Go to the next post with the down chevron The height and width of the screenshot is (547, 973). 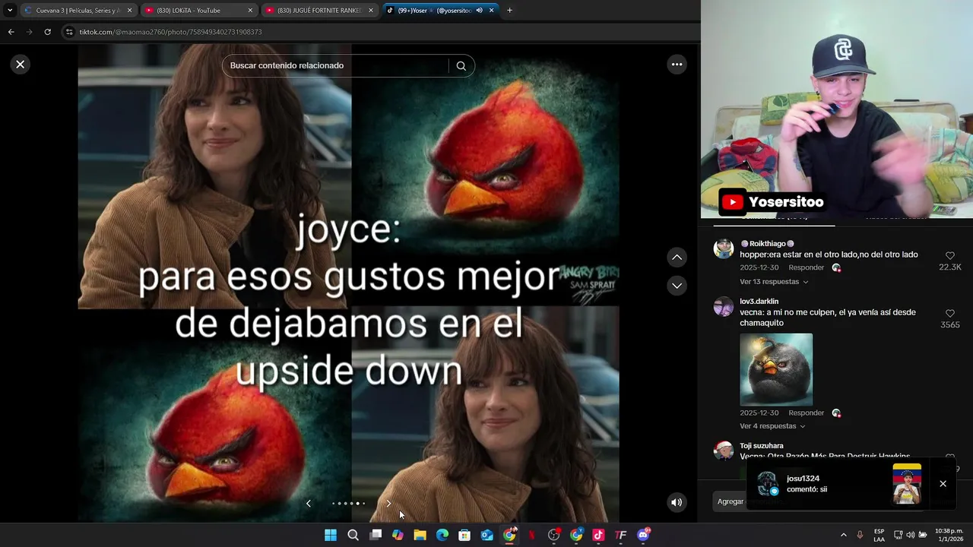[x=677, y=286]
